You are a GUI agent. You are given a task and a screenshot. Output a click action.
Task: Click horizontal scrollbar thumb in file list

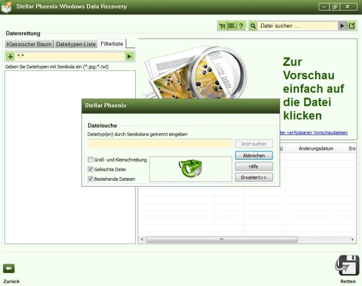[x=222, y=239]
